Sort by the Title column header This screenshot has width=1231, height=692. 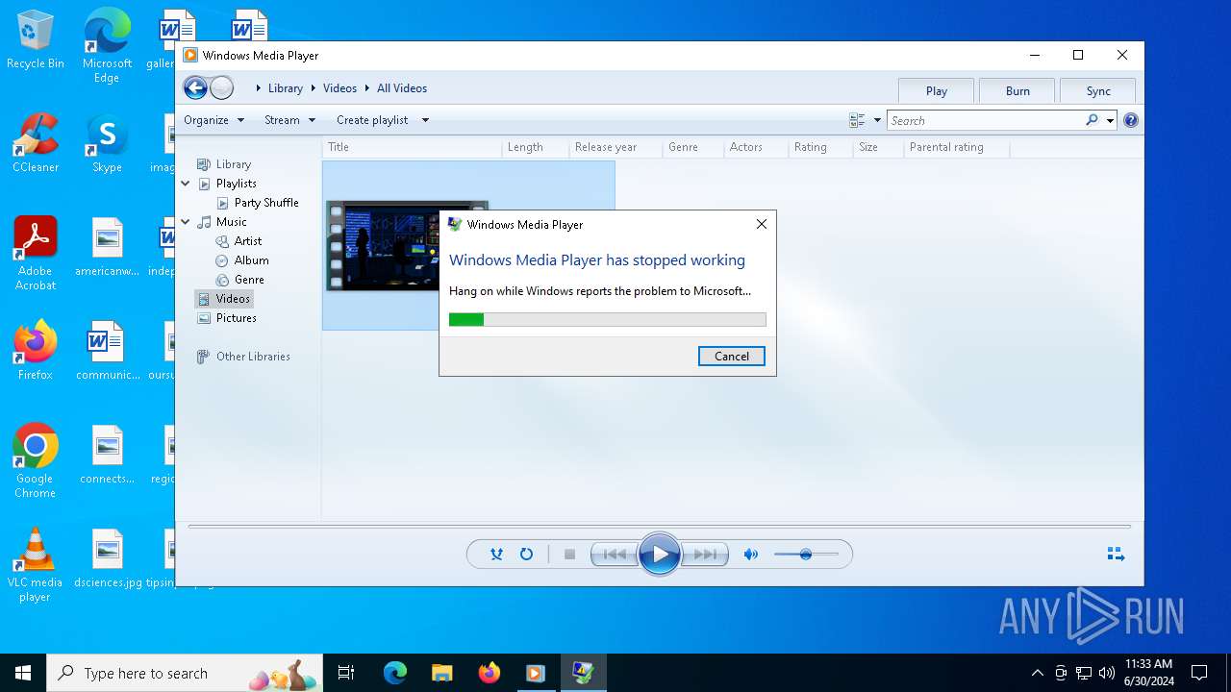412,147
